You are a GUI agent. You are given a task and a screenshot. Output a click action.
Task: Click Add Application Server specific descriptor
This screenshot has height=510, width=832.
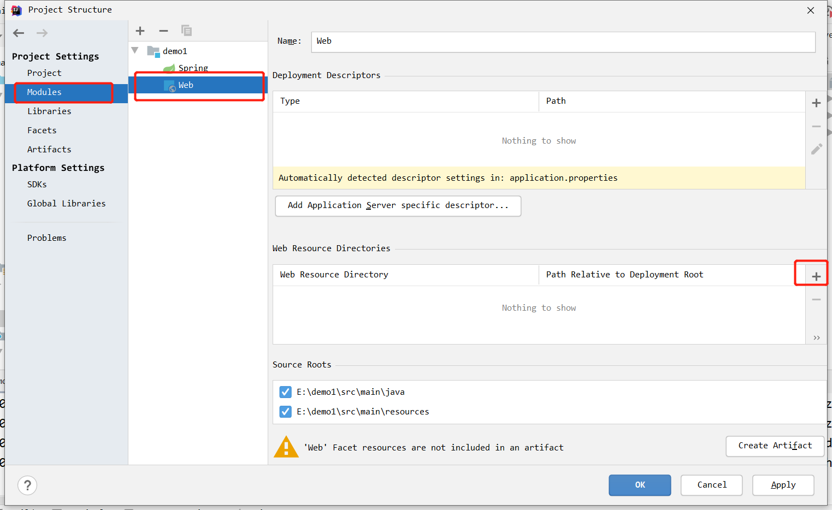[x=398, y=206]
